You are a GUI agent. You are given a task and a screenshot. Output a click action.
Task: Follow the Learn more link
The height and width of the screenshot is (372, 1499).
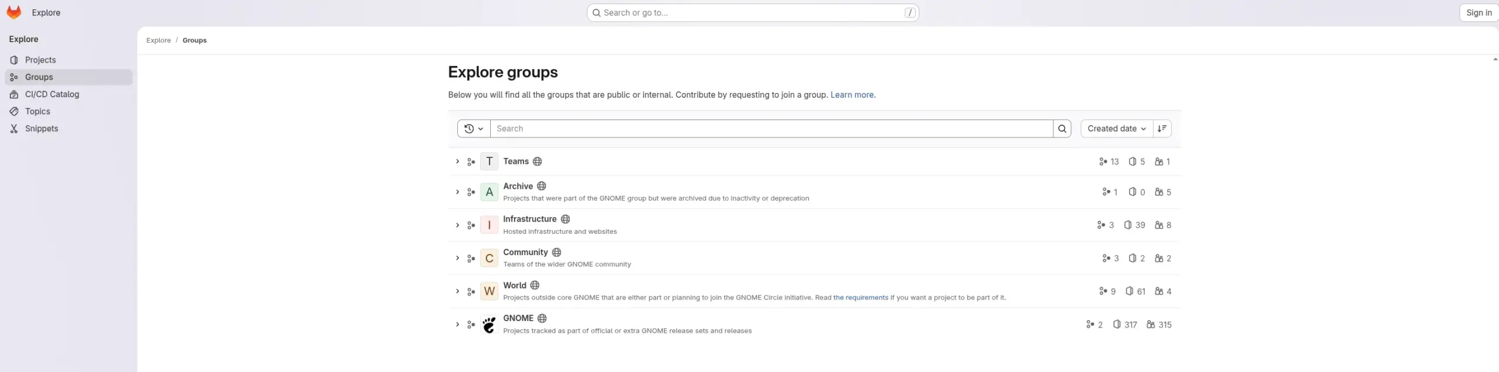click(x=852, y=95)
